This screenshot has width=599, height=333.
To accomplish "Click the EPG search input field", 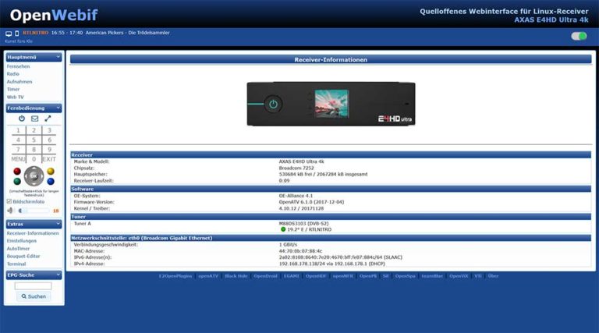I will point(34,285).
